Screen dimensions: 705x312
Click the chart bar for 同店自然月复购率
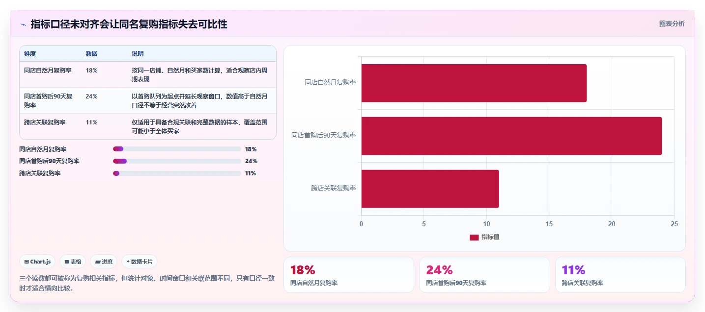[x=474, y=83]
